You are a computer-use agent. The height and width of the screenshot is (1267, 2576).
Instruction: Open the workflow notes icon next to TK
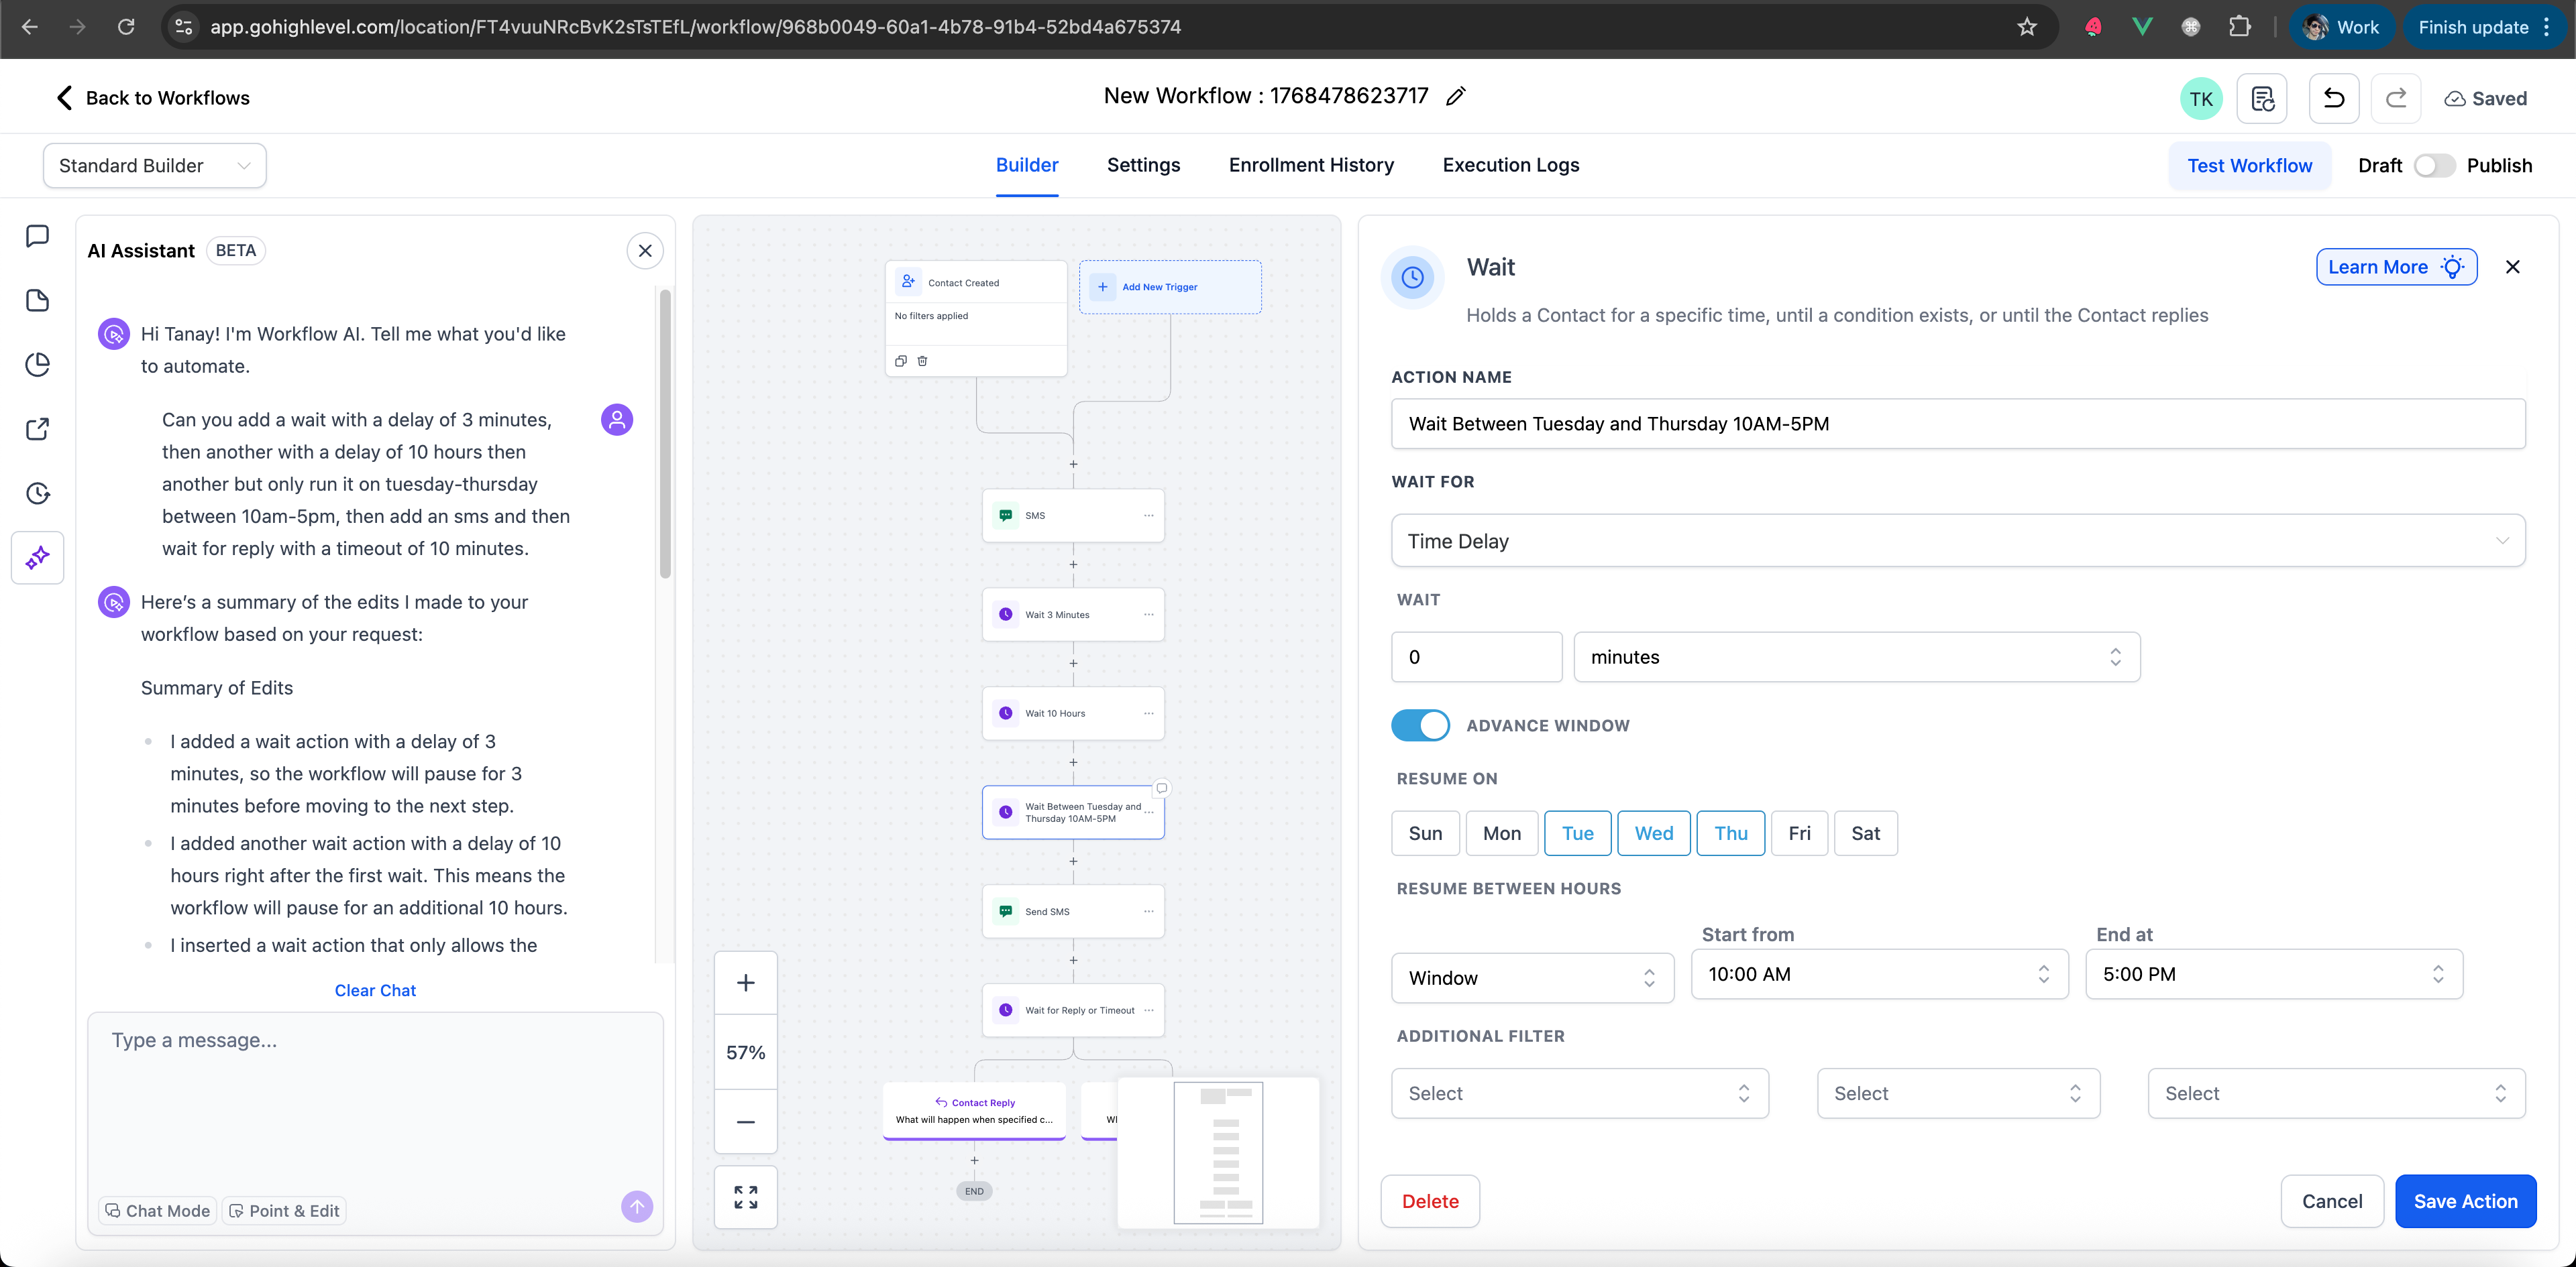pos(2262,98)
